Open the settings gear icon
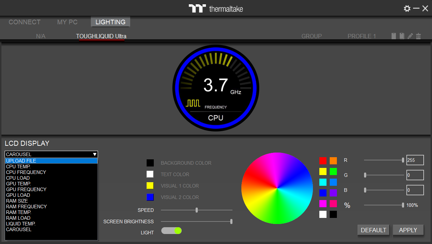This screenshot has width=432, height=244. click(x=407, y=9)
